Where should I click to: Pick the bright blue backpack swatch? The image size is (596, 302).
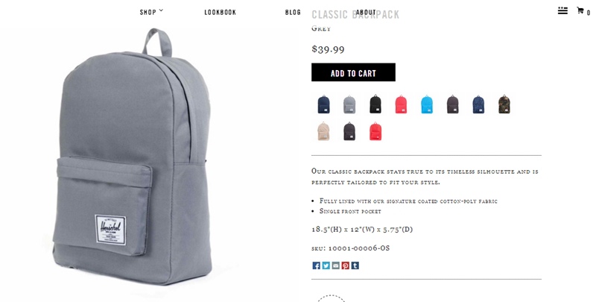click(x=427, y=104)
